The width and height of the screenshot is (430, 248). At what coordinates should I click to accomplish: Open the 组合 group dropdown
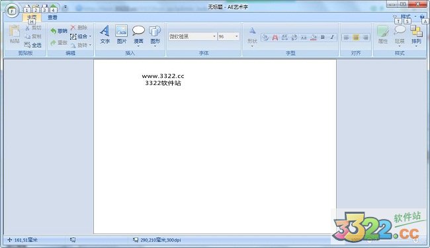(81, 36)
